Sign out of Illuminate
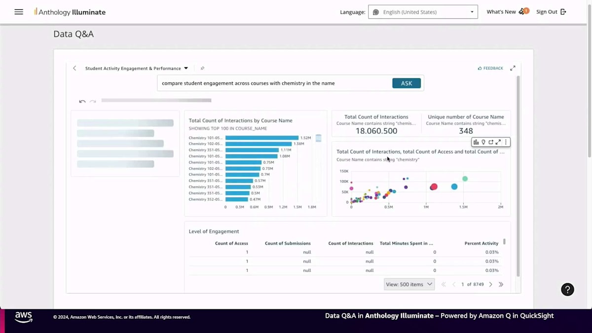 551,12
